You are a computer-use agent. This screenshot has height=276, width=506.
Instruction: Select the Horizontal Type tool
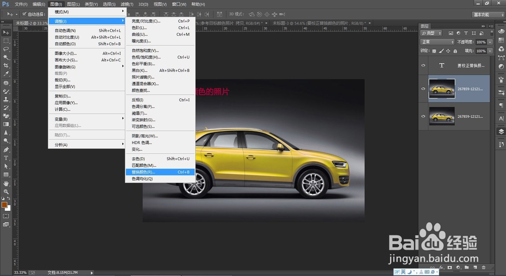point(6,158)
